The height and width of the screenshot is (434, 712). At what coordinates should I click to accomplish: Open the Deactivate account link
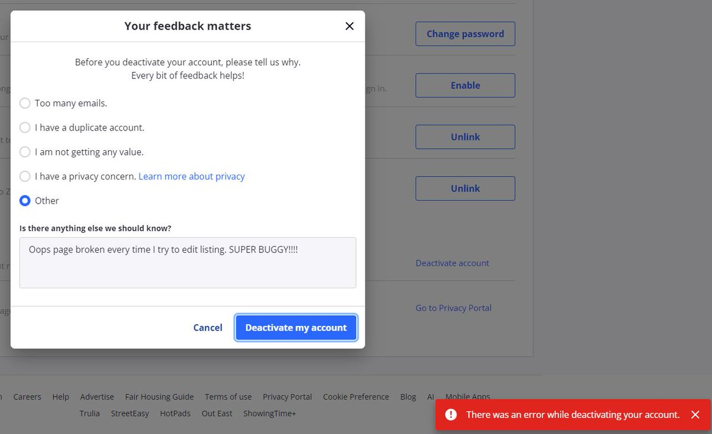click(452, 263)
